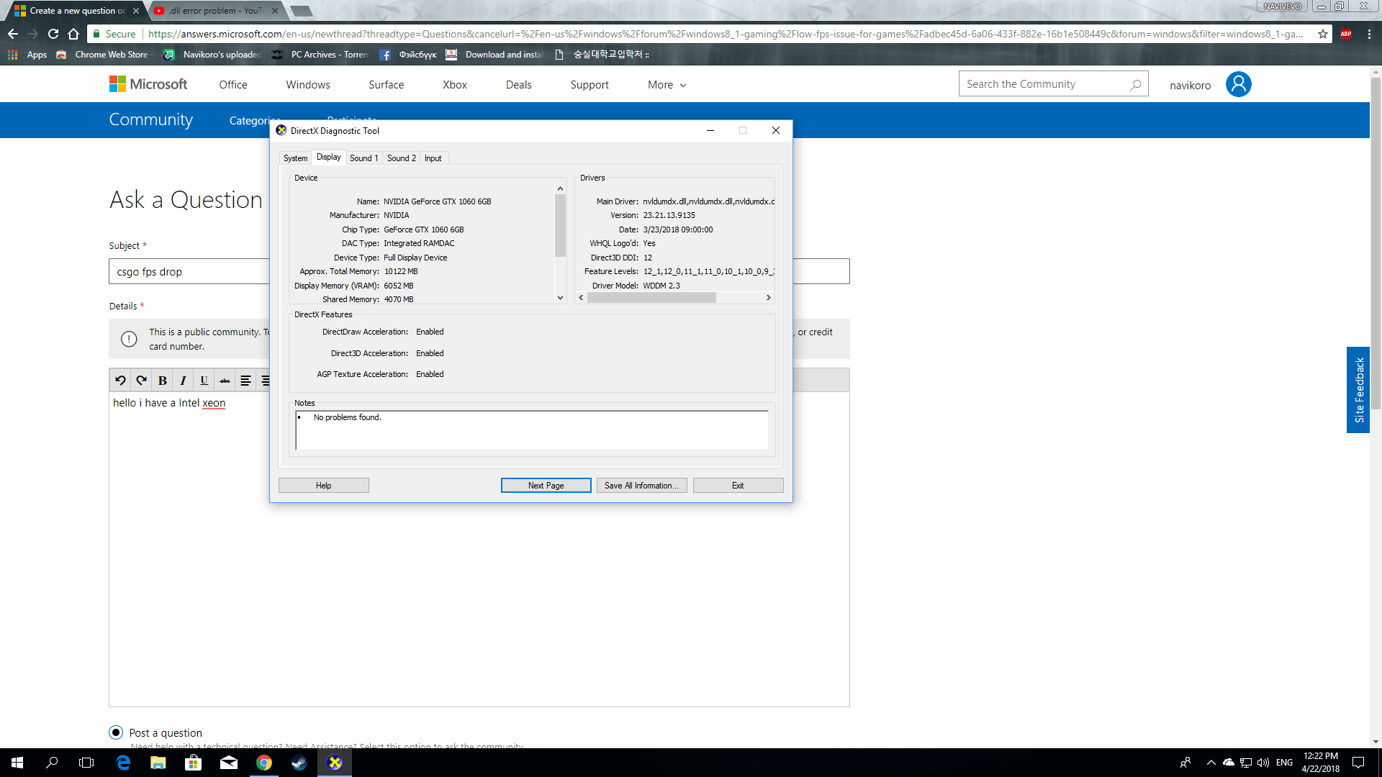Click the DirectX Diagnostic taskbar icon

coord(335,763)
